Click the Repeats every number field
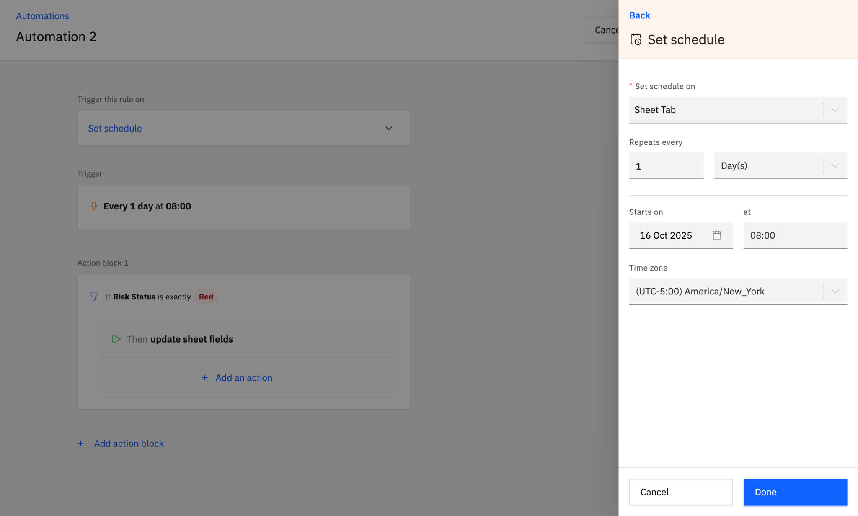This screenshot has width=858, height=516. pyautogui.click(x=666, y=166)
